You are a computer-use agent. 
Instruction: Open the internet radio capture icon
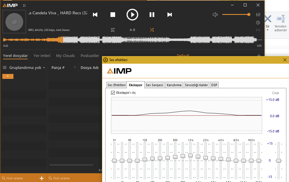tap(258, 30)
